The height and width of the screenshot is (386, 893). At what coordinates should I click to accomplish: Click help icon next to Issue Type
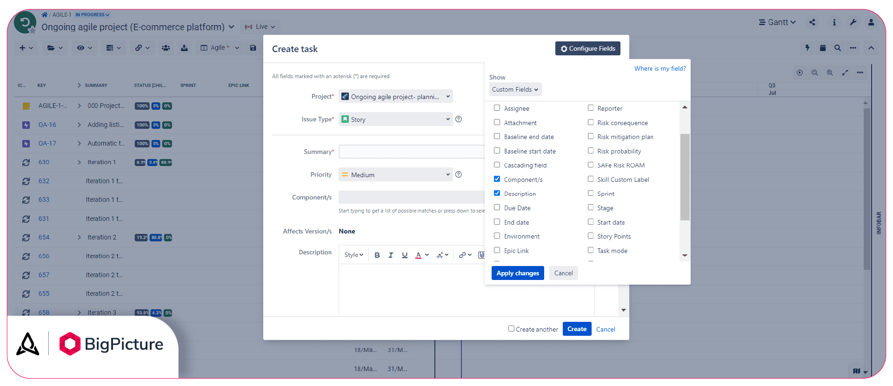pyautogui.click(x=459, y=119)
